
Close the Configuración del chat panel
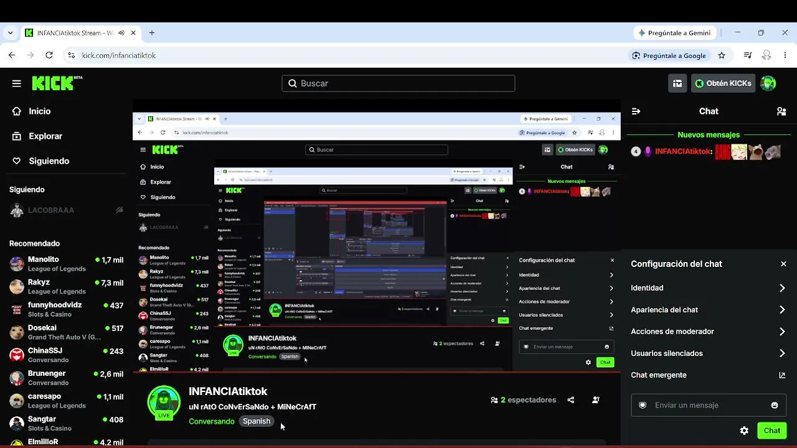click(x=783, y=264)
